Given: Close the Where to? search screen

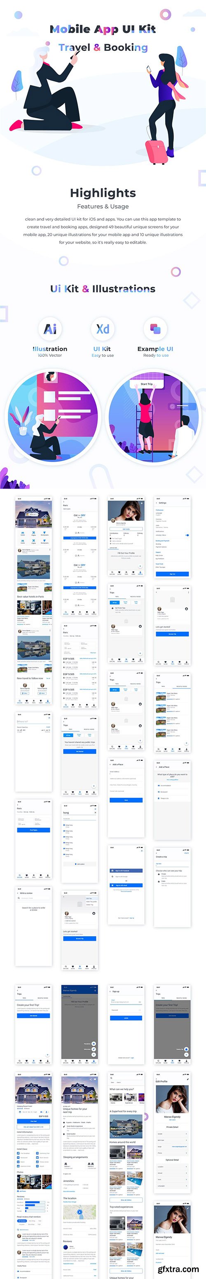Looking at the screenshot, I should tap(49, 718).
